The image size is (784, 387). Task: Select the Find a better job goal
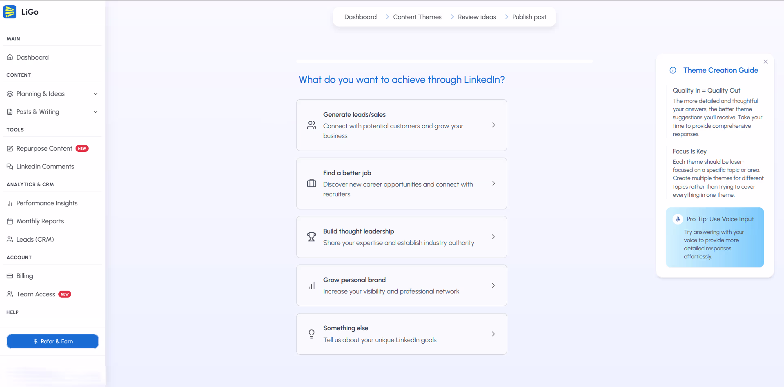[x=401, y=183]
